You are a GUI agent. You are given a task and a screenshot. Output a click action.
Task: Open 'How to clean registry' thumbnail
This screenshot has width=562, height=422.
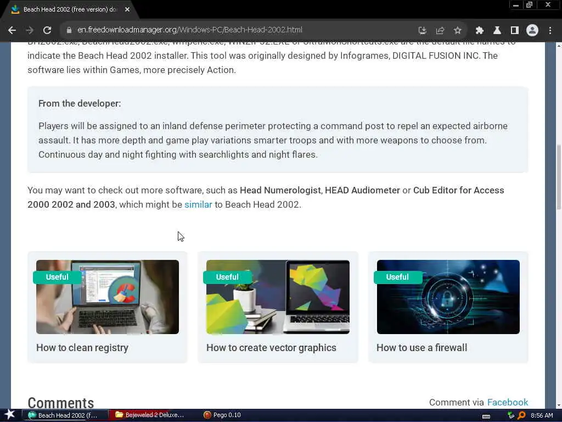pyautogui.click(x=108, y=297)
